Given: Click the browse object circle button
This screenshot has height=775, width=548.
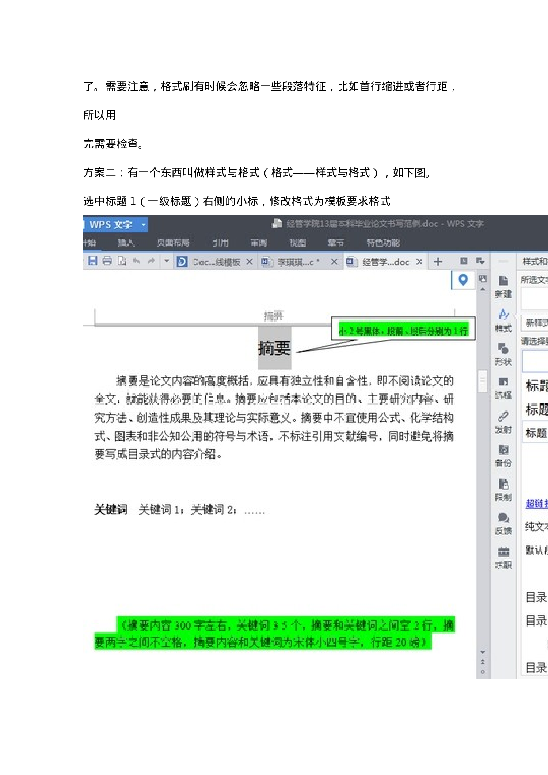Looking at the screenshot, I should [483, 672].
